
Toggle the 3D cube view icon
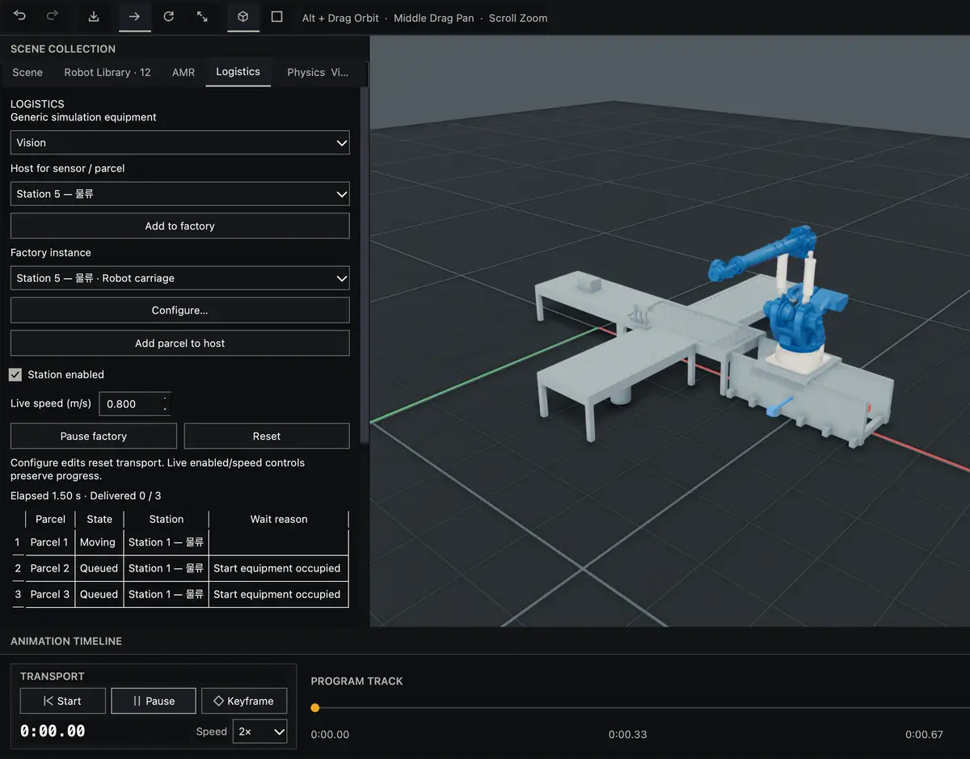click(x=243, y=17)
